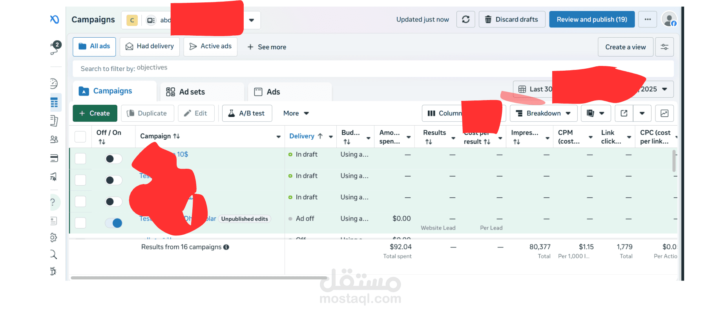721x312 pixels.
Task: Open Billing card icon in sidebar
Action: [x=54, y=158]
